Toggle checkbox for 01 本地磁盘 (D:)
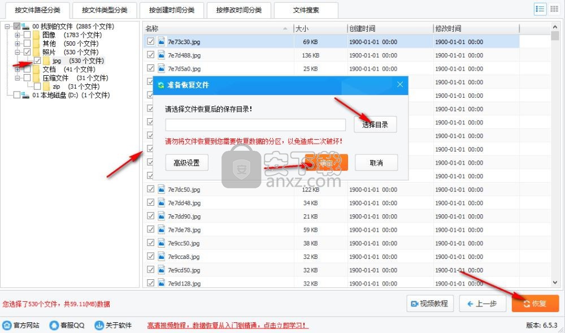The height and width of the screenshot is (333, 565). point(16,95)
